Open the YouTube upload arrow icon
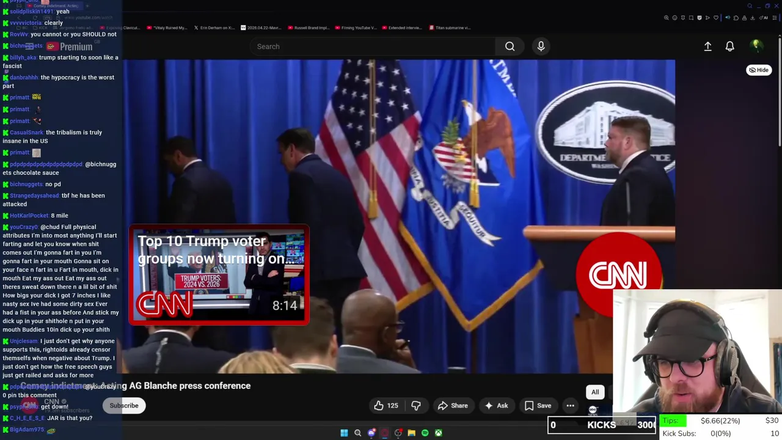This screenshot has height=440, width=782. [x=707, y=46]
